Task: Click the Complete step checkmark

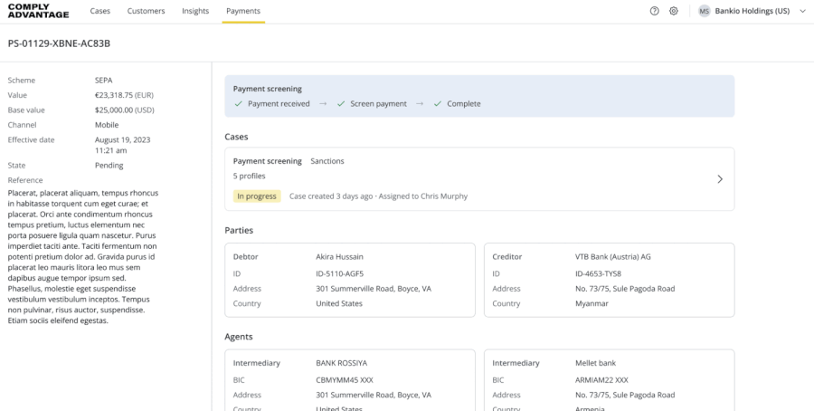Action: pyautogui.click(x=437, y=103)
